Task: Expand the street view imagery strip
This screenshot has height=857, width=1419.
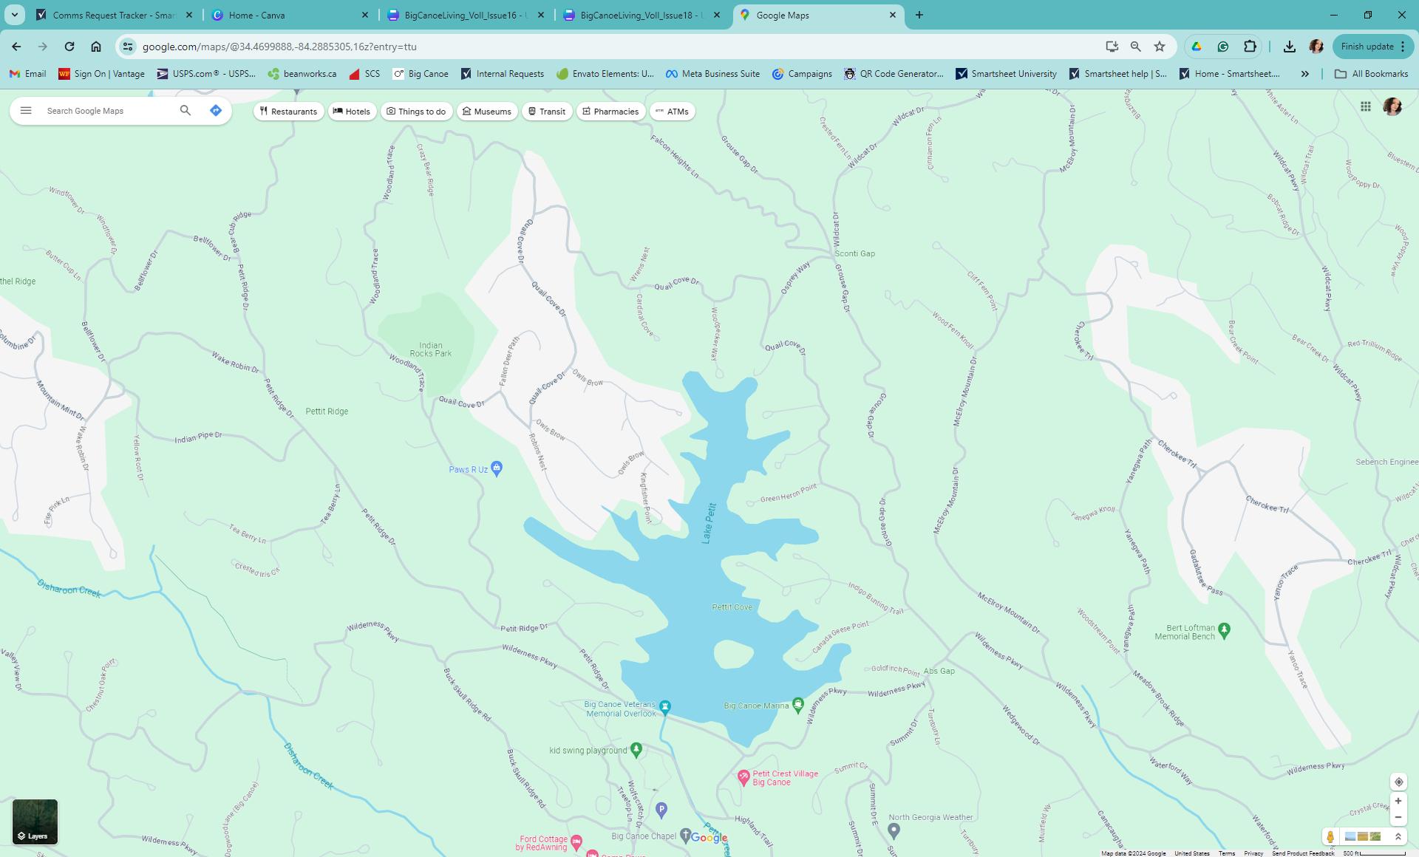Action: (1398, 836)
